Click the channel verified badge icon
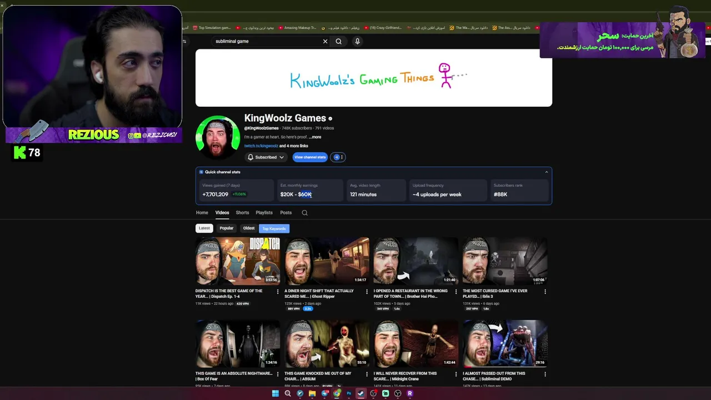This screenshot has height=400, width=711. pos(330,118)
